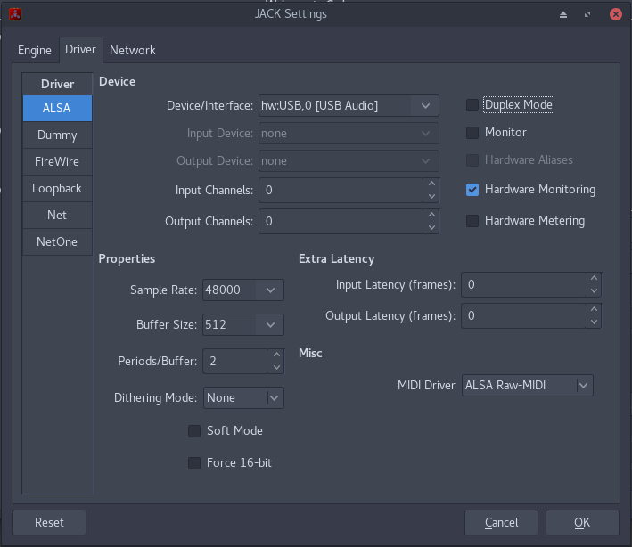Click the Periods/Buffer value field

[x=236, y=362]
